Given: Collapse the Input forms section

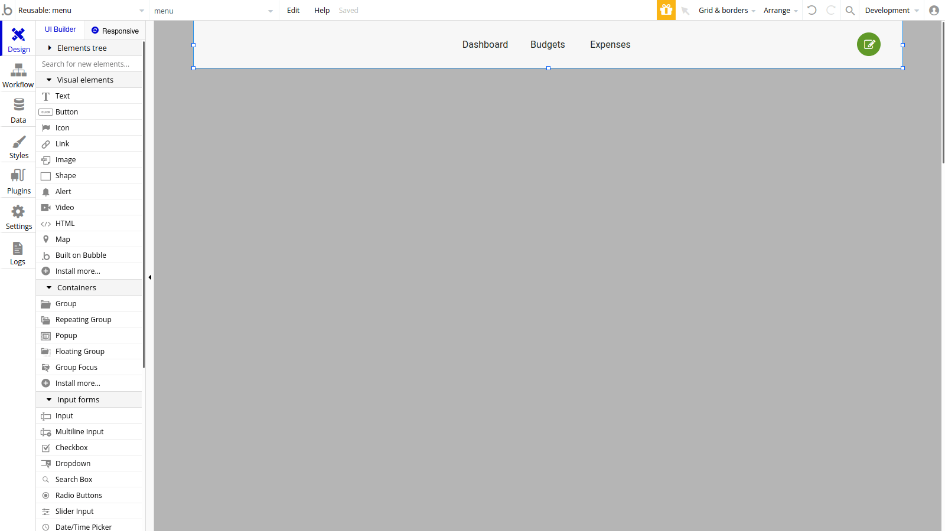Looking at the screenshot, I should click(89, 399).
